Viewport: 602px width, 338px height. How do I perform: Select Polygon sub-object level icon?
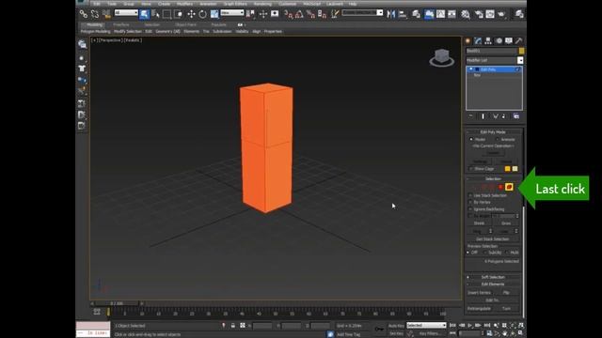pyautogui.click(x=500, y=187)
